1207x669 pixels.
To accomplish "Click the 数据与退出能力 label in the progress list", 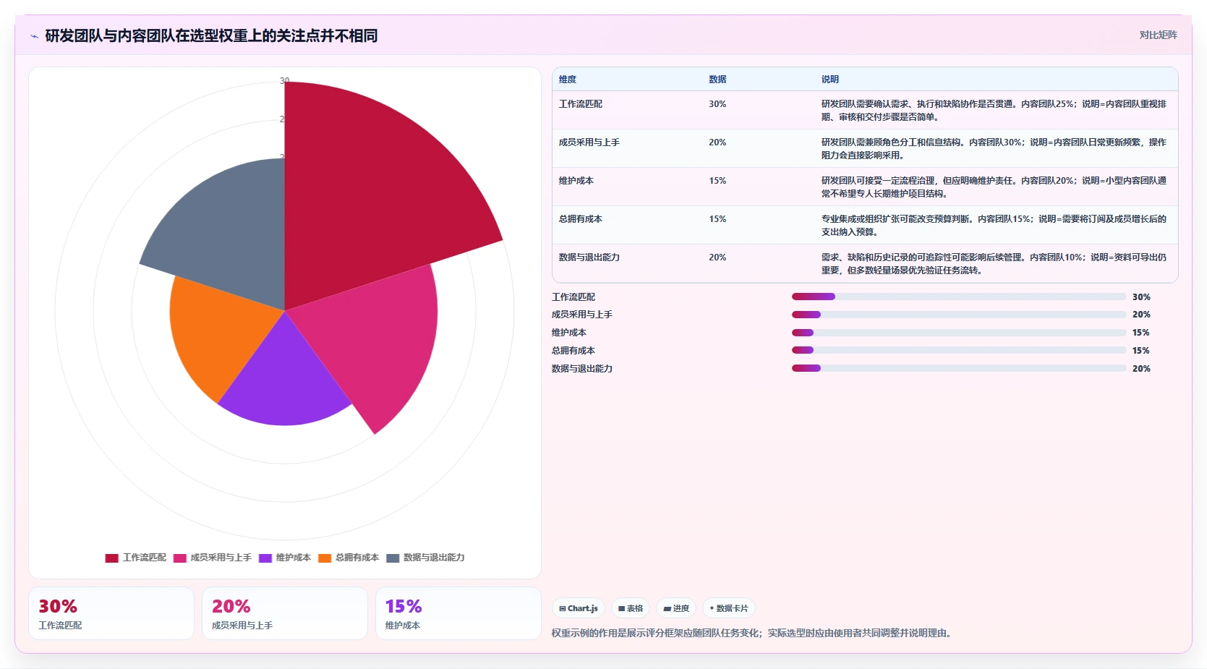I will [582, 369].
